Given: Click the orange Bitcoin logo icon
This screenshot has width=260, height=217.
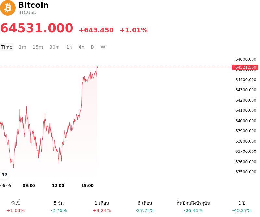Looking at the screenshot, I should coord(7,8).
